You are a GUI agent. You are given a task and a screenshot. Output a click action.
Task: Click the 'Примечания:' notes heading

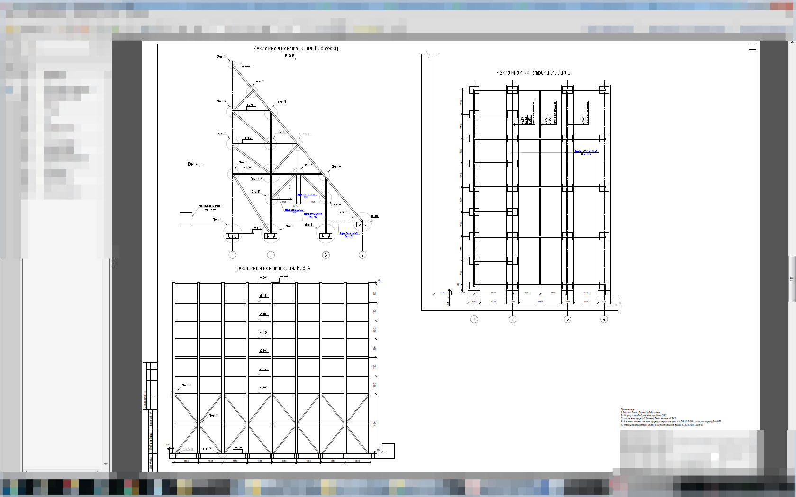(628, 409)
